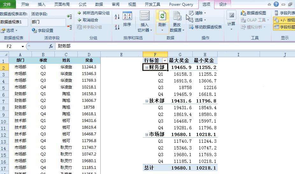The image size is (295, 174).
Task: Select column header A
Action: (20, 55)
